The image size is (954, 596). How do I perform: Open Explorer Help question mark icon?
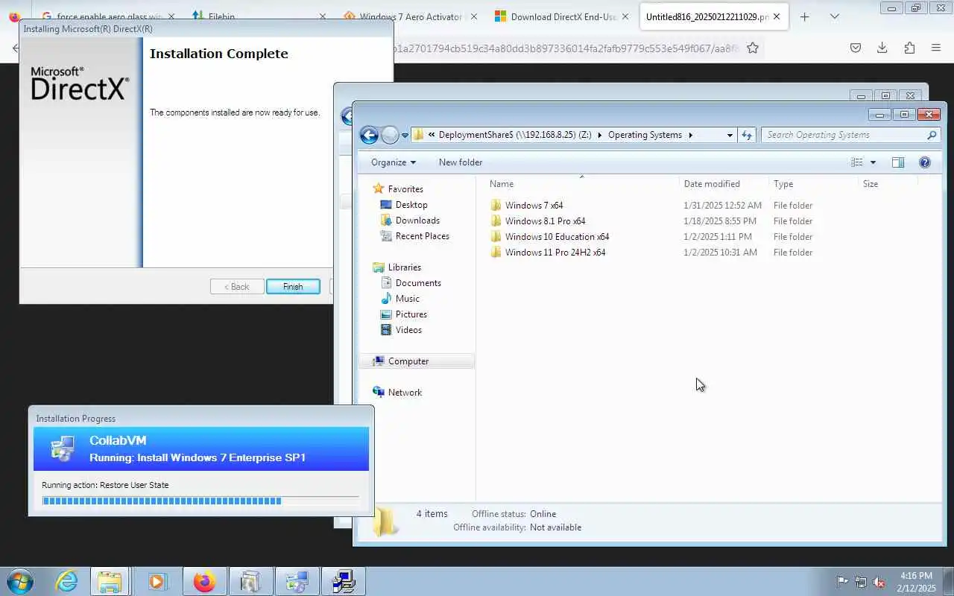pos(925,162)
